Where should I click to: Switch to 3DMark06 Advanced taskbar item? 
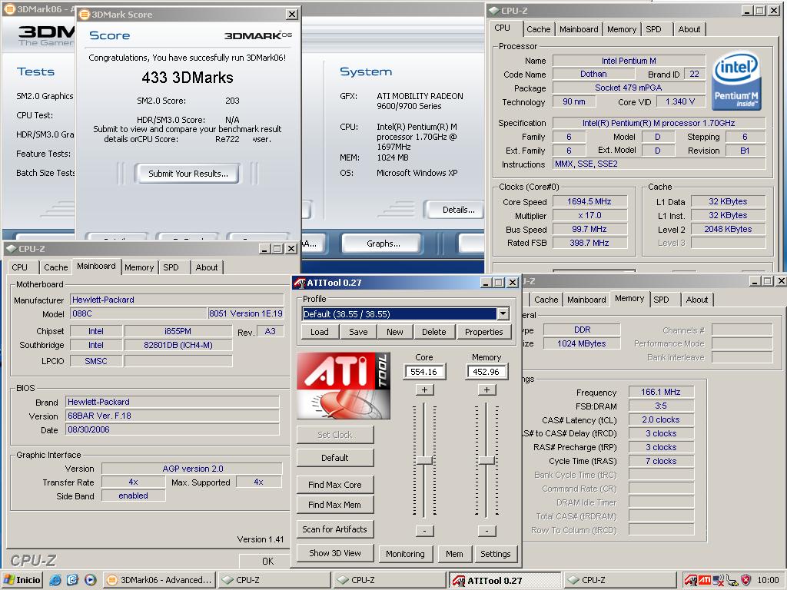(160, 580)
